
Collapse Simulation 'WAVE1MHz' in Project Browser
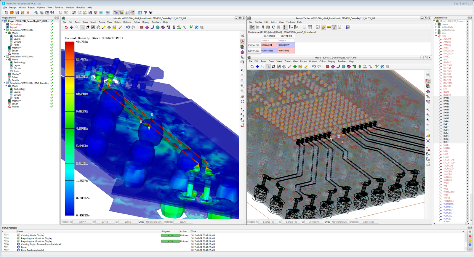[x=4, y=57]
